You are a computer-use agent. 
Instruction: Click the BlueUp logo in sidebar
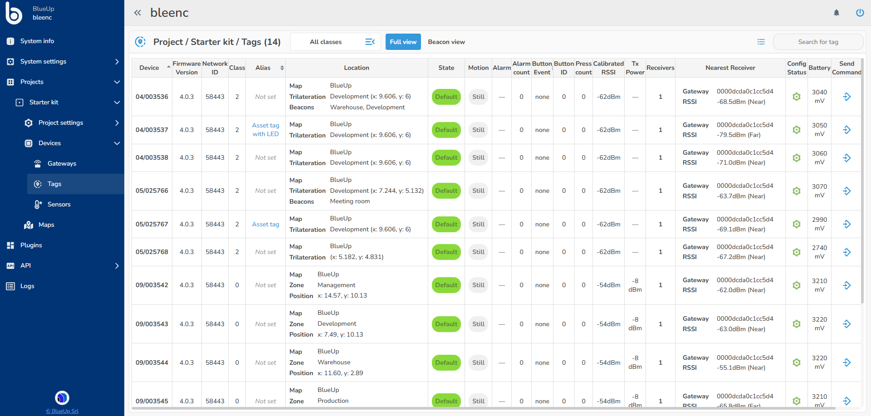pos(14,13)
